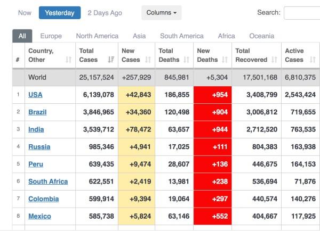Sort by Total Cases column icon

pyautogui.click(x=111, y=60)
